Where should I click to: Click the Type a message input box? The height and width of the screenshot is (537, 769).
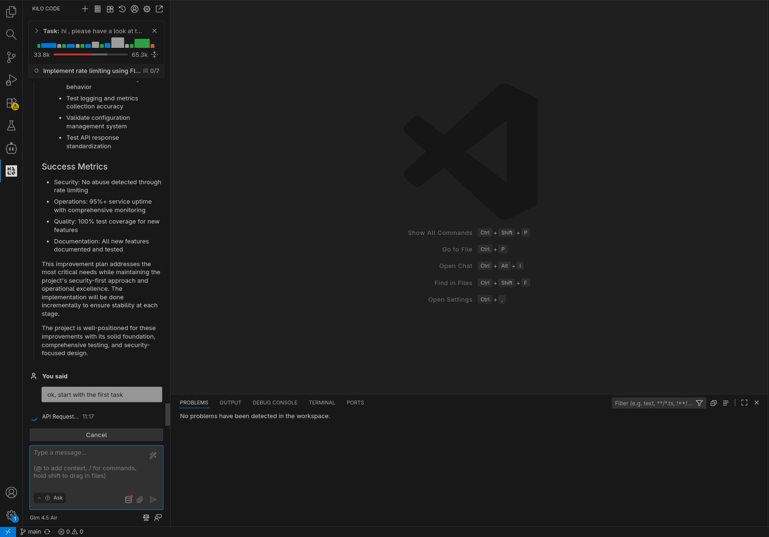click(x=90, y=466)
